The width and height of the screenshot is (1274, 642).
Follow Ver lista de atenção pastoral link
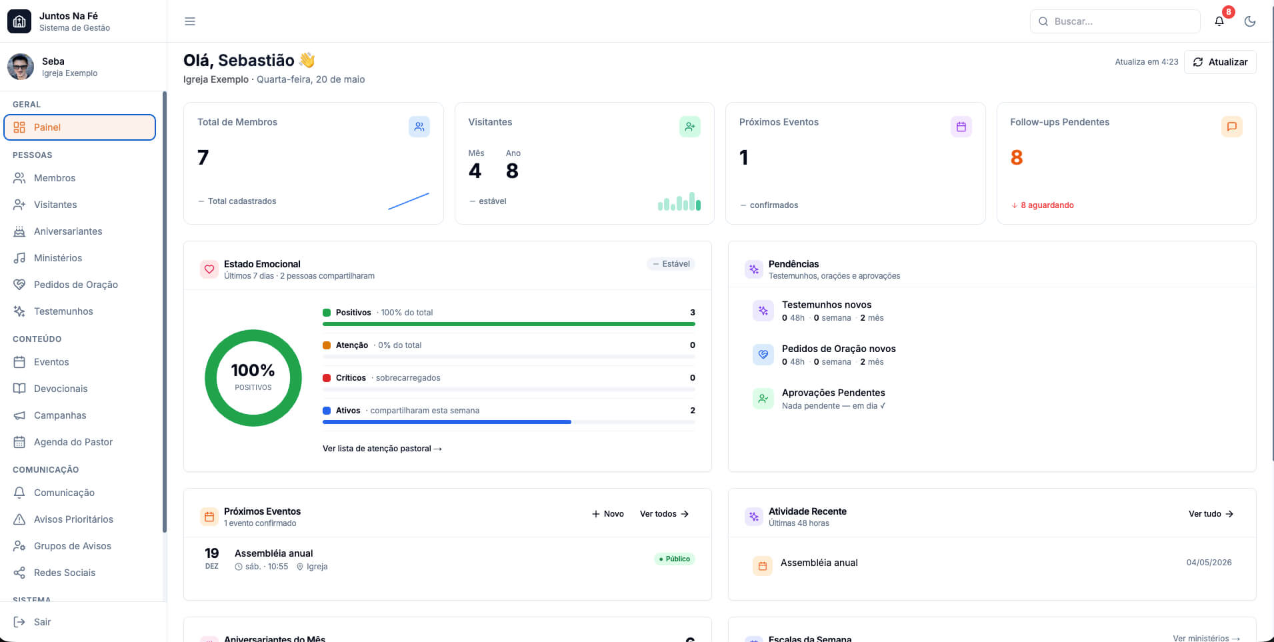[x=382, y=449]
